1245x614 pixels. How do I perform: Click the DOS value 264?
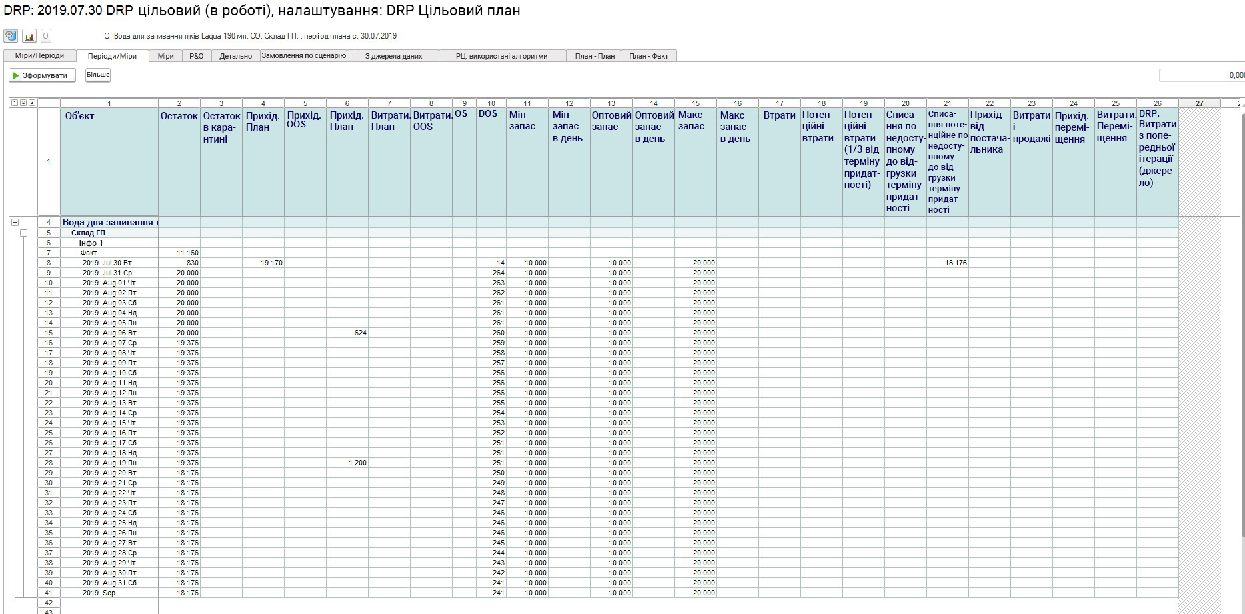(491, 273)
